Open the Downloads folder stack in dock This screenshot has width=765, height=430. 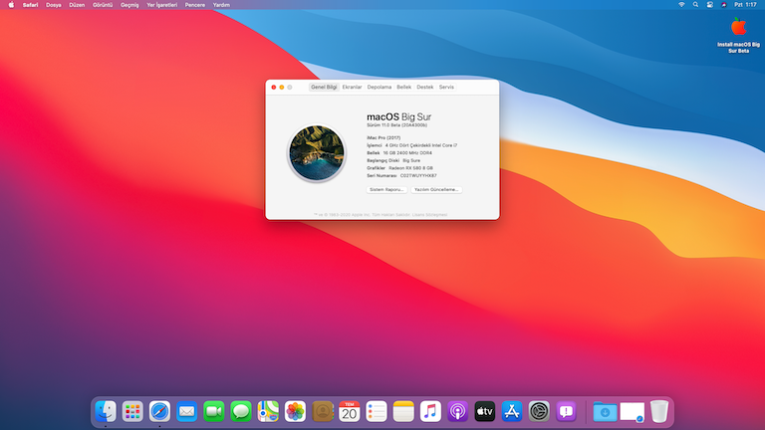click(604, 411)
